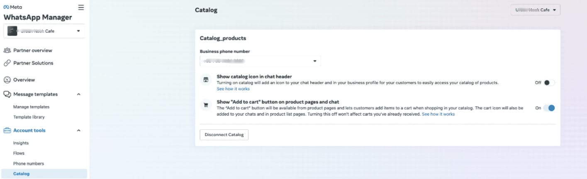Open Manage templates in sidebar
This screenshot has height=179, width=587.
click(x=31, y=107)
